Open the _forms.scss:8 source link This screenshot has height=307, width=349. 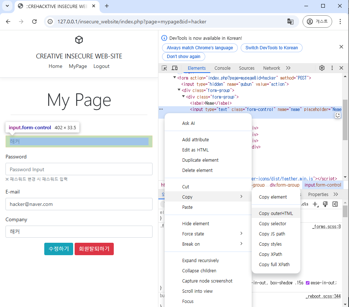326,227
